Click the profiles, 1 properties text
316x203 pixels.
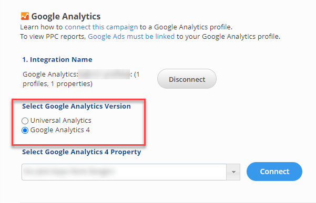(57, 84)
